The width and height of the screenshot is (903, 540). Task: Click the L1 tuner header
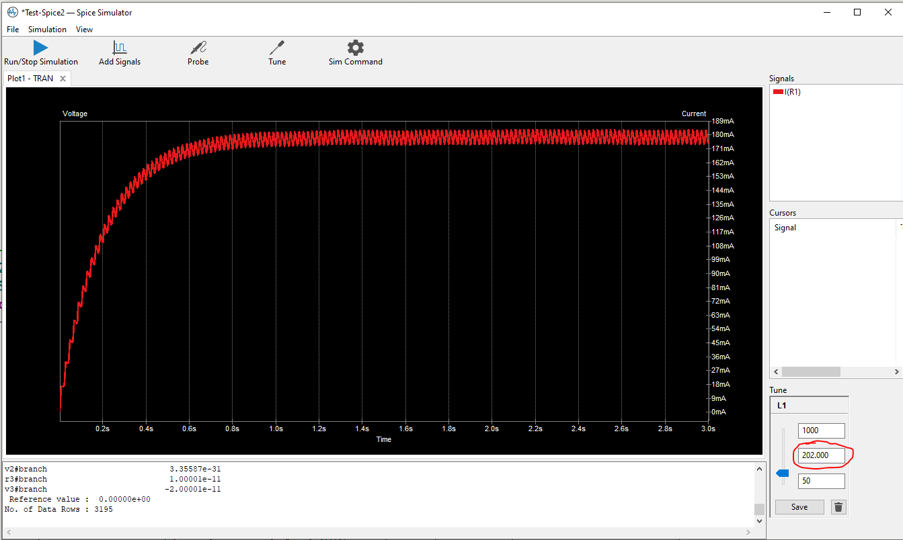(810, 406)
